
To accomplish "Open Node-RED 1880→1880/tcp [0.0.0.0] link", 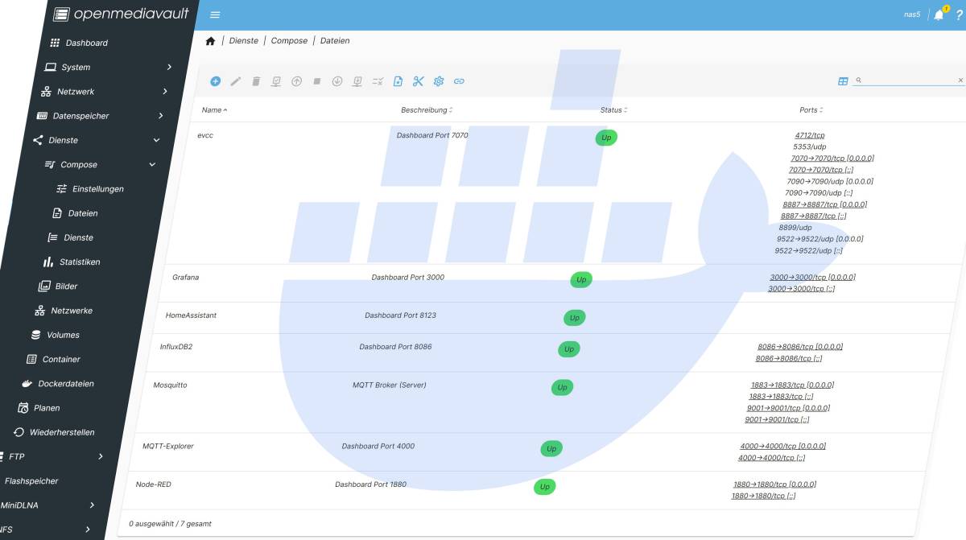I will coord(774,484).
